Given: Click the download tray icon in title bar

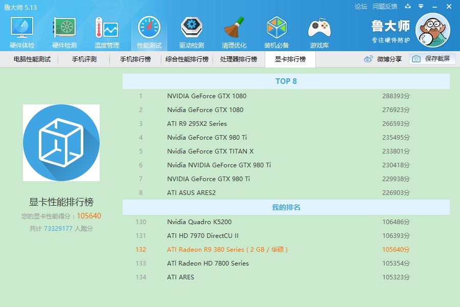Looking at the screenshot, I should (x=408, y=6).
